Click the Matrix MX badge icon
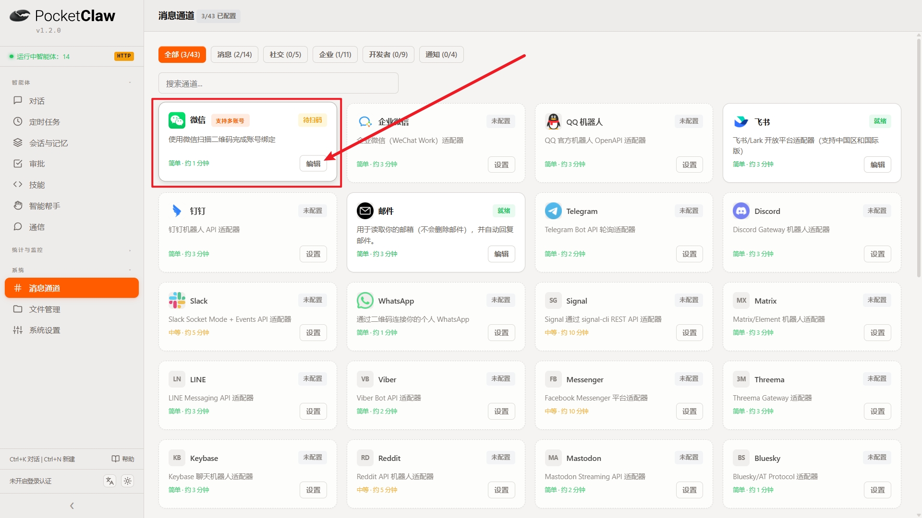Screen dimensions: 922x518 tap(741, 300)
